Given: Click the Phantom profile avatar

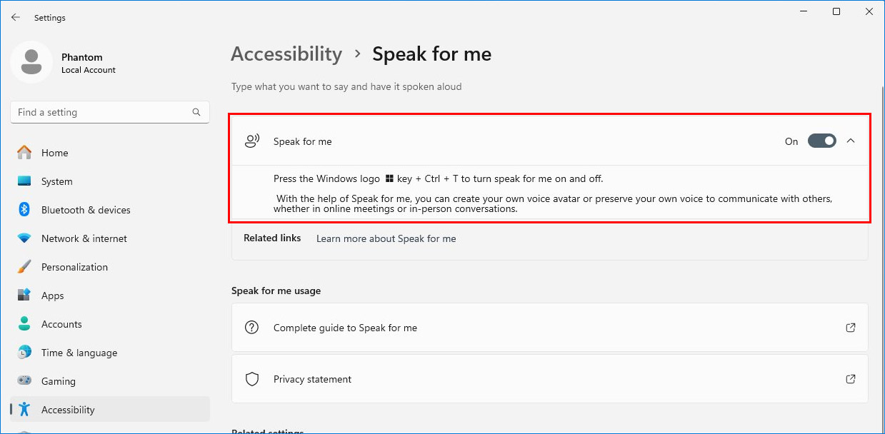Looking at the screenshot, I should click(x=31, y=62).
